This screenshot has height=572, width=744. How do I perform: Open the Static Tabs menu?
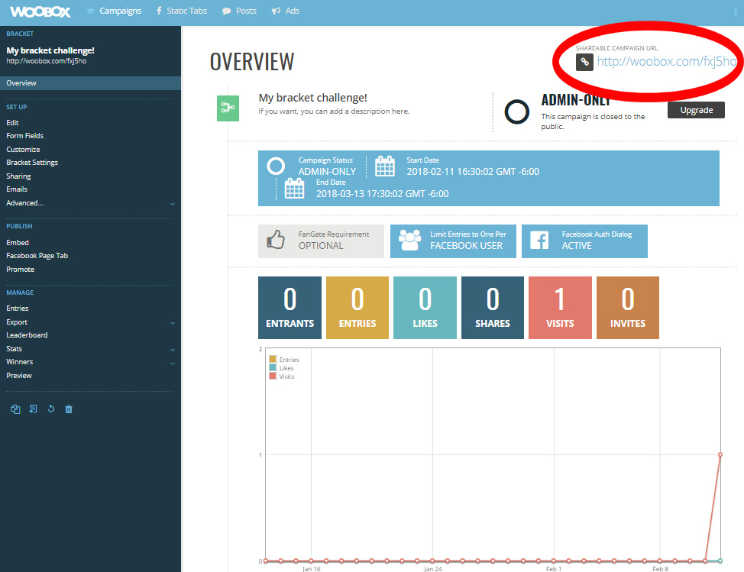[x=182, y=11]
